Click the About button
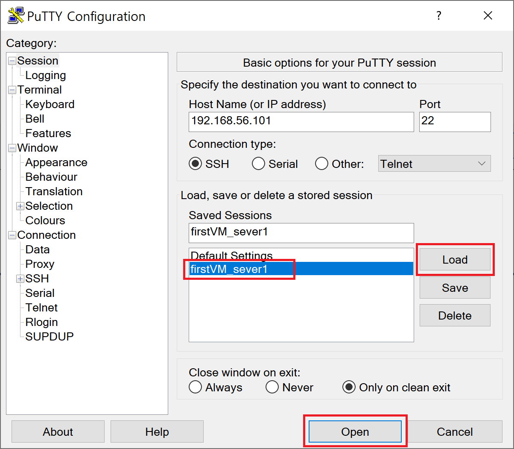 (58, 431)
